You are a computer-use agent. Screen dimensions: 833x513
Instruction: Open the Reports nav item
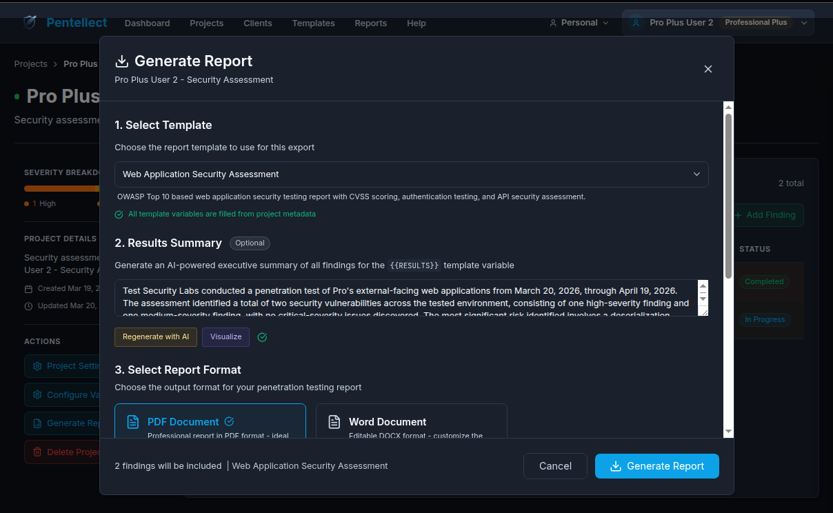pos(371,23)
